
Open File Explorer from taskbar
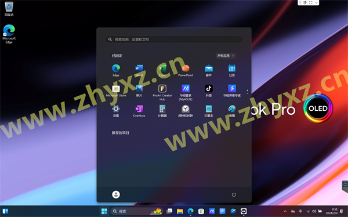(x=180, y=211)
